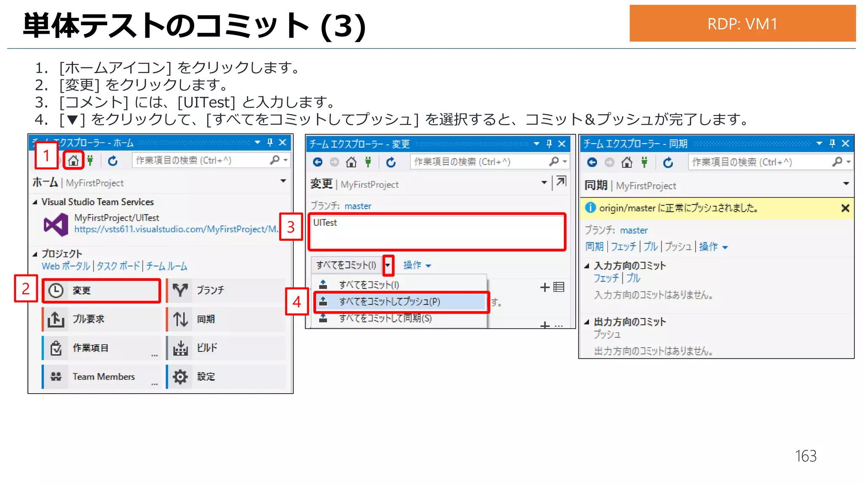863x485 pixels.
Task: Open the プル要求 tile
Action: pos(101,319)
